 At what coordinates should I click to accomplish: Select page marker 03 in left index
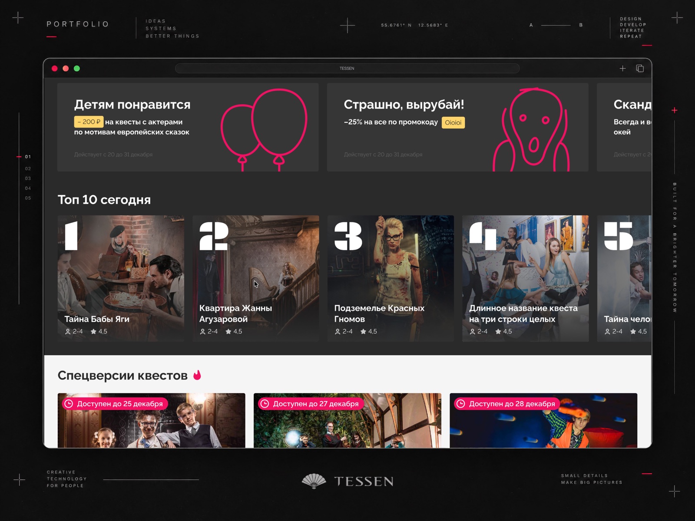[28, 178]
